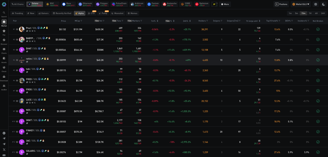The height and width of the screenshot is (157, 328).
Task: Open the Fav star in sidebar
Action: click(4, 31)
